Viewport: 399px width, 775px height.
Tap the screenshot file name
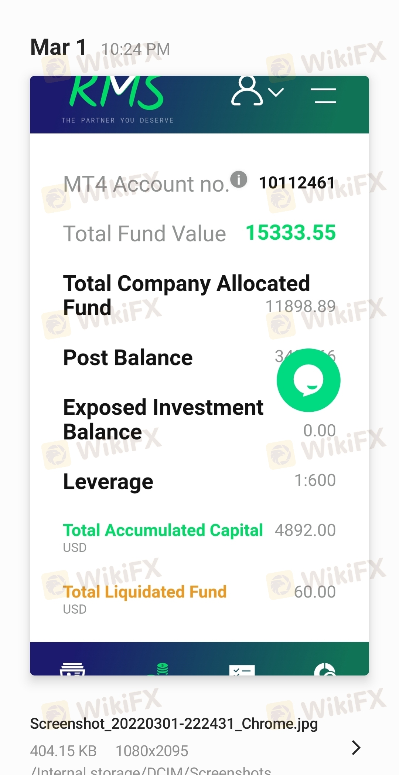click(174, 724)
